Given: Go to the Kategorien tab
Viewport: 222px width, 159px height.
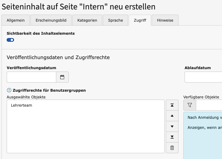Looking at the screenshot, I should [x=87, y=20].
